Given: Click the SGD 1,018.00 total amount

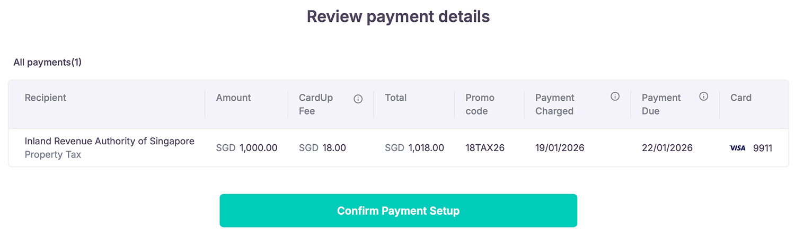Looking at the screenshot, I should 414,148.
